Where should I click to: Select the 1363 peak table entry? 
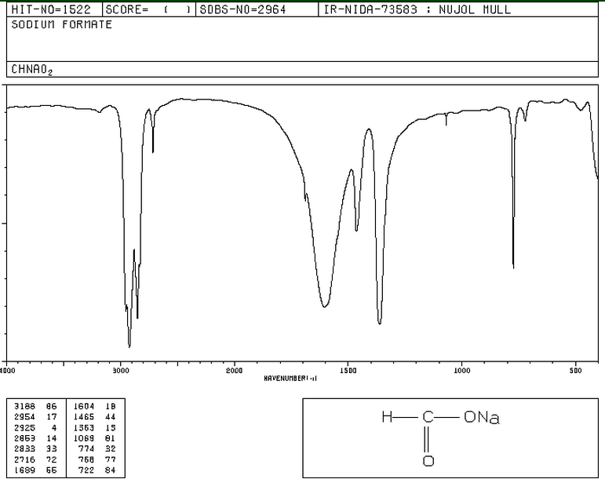[94, 427]
